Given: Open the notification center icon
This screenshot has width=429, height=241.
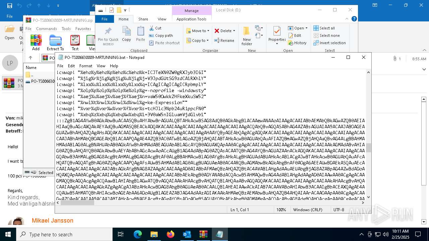Looking at the screenshot, I should coord(418,234).
